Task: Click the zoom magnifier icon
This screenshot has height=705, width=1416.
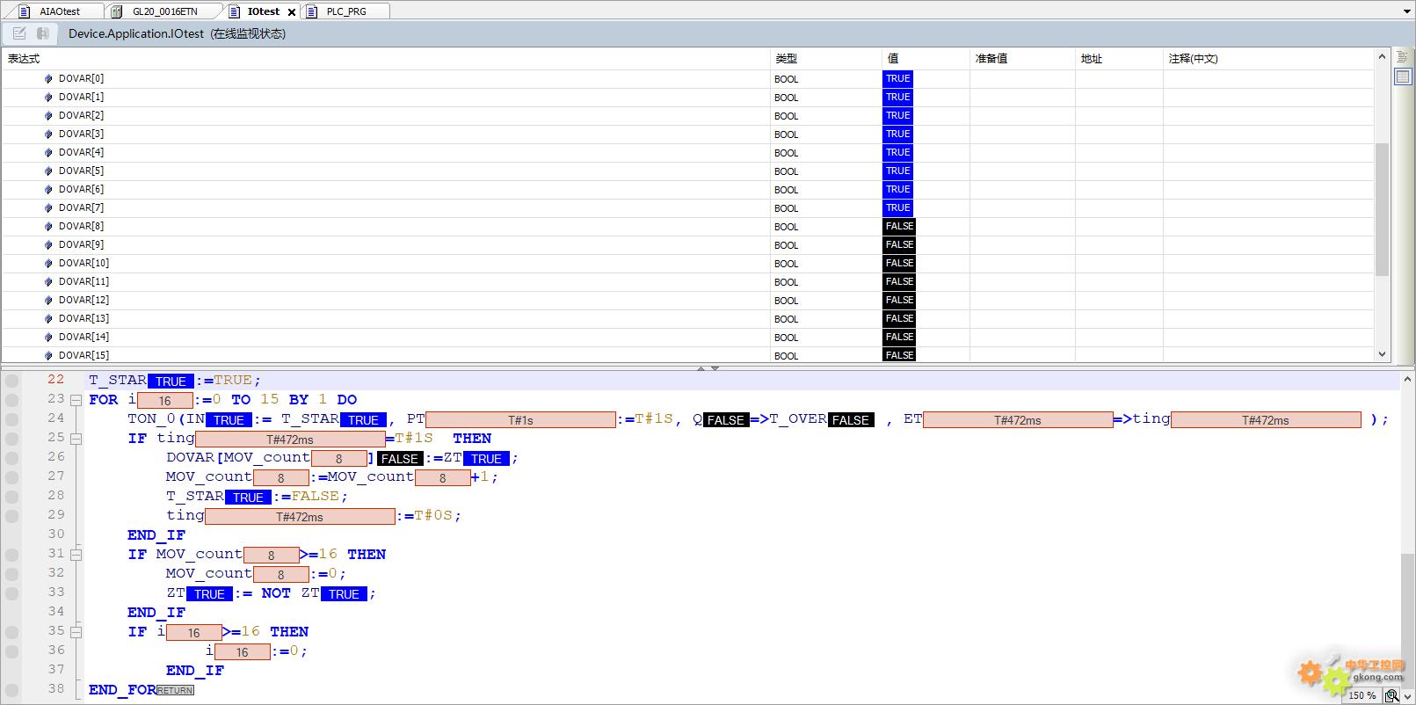Action: 1391,695
